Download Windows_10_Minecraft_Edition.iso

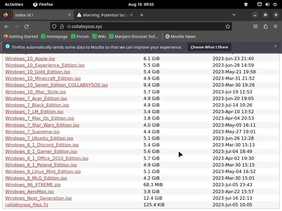pyautogui.click(x=43, y=79)
